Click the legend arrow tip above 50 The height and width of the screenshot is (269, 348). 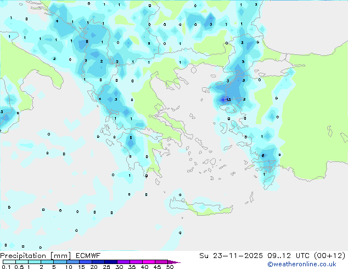click(x=174, y=262)
